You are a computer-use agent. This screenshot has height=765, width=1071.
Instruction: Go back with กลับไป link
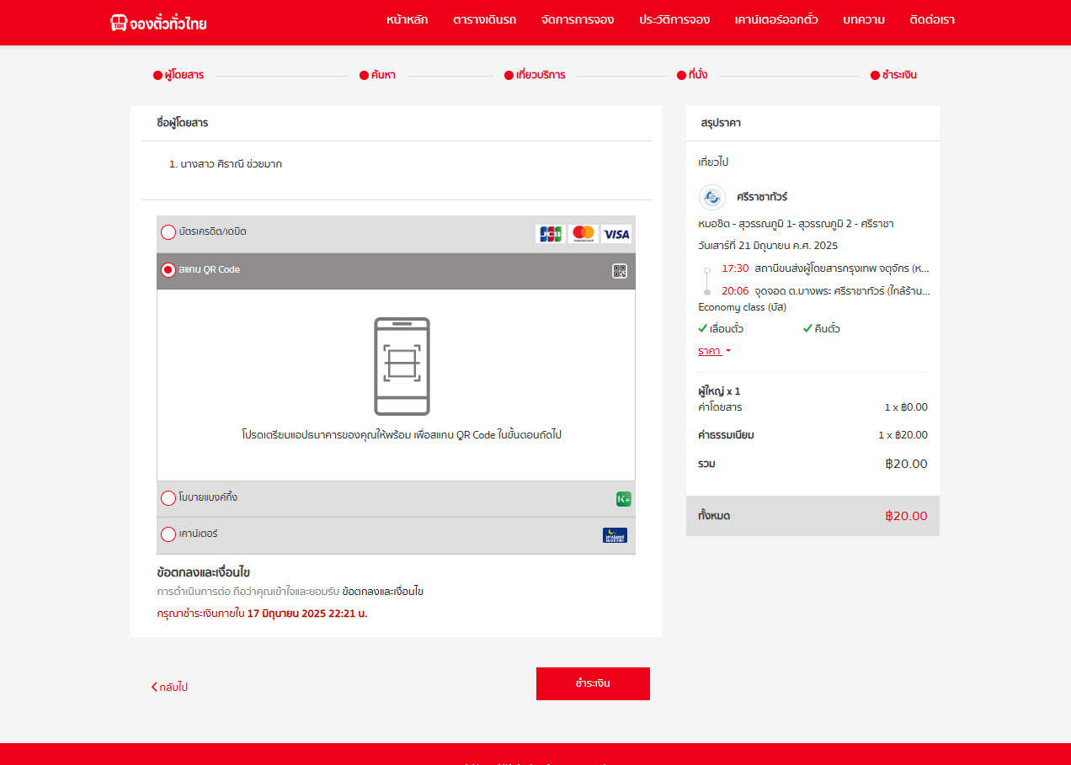pyautogui.click(x=169, y=687)
